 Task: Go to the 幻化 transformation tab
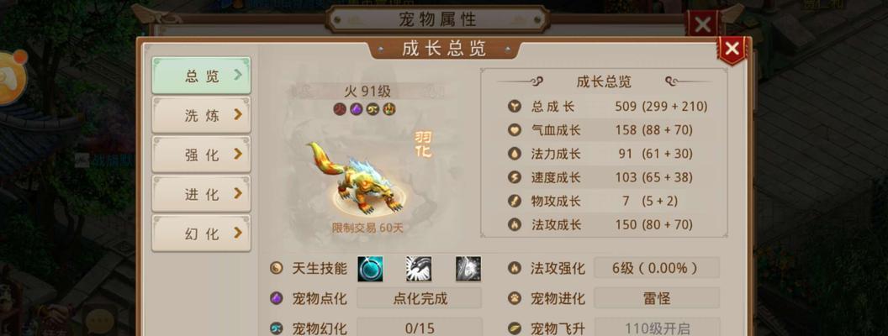click(201, 233)
